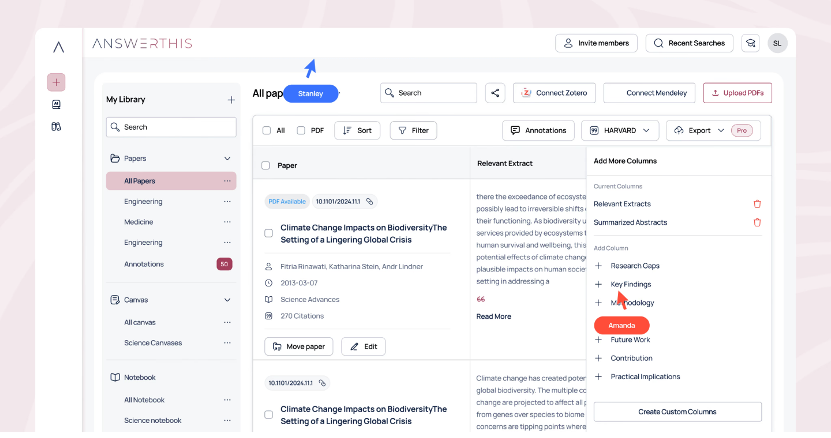Open All Notebook item
Screen dimensions: 831x438
144,400
